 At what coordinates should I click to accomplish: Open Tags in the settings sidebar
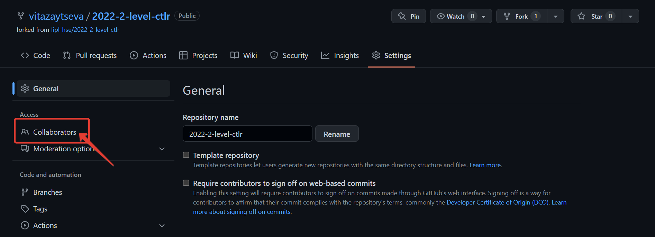93,209
